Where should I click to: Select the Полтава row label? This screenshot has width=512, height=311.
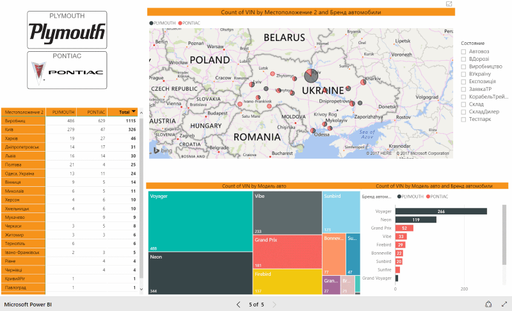[x=13, y=165]
